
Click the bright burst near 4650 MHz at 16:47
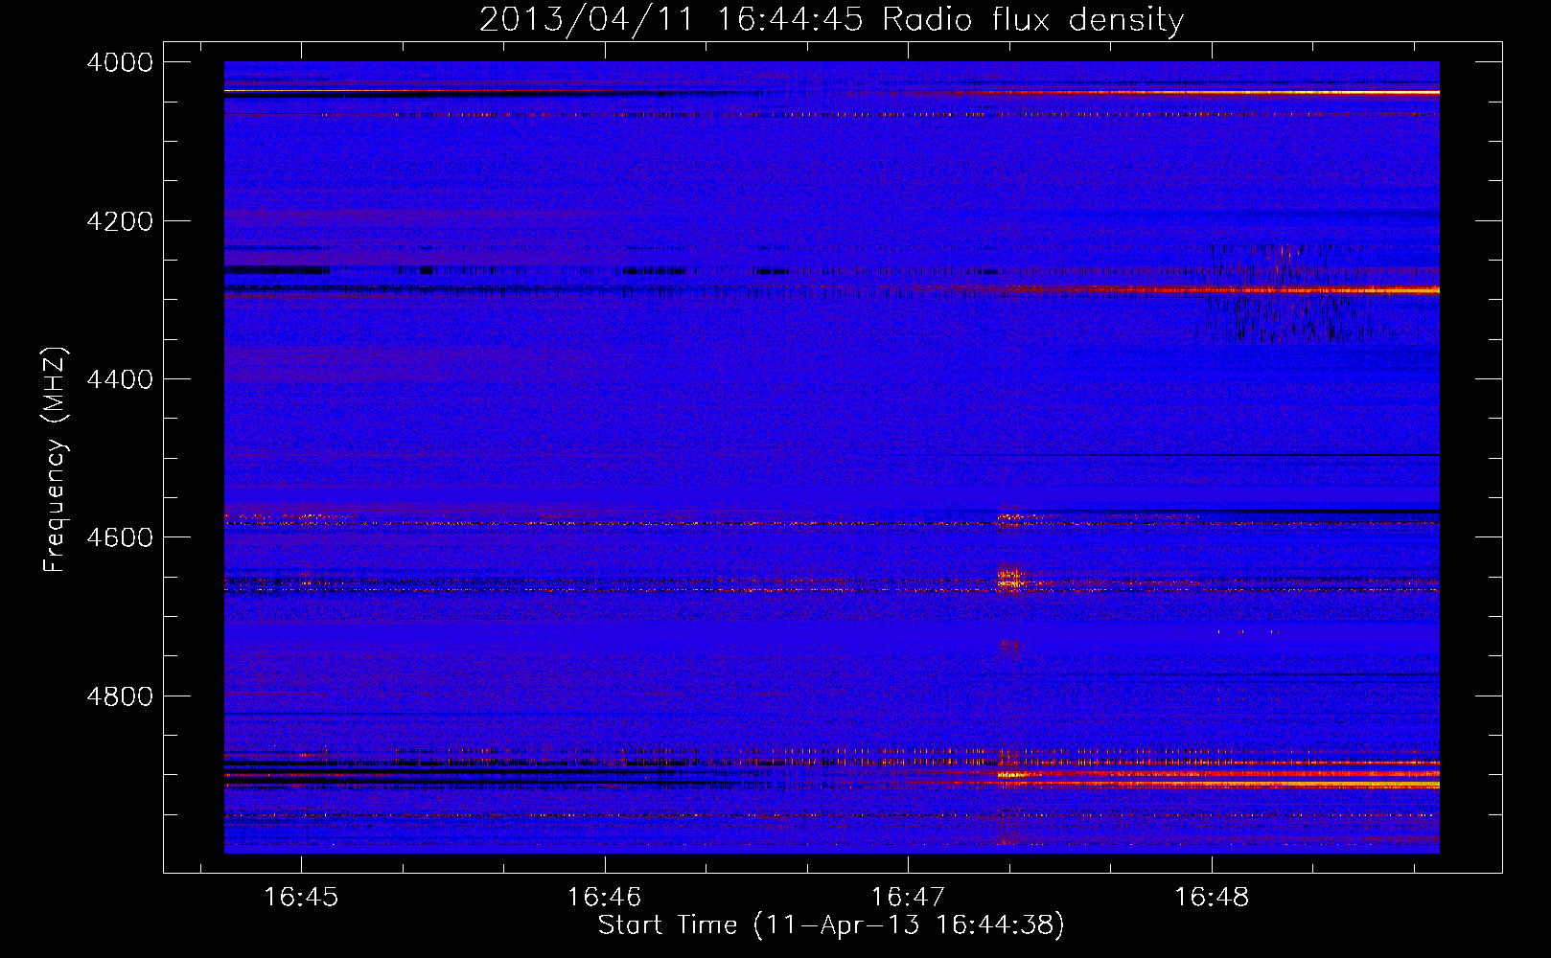click(1010, 579)
